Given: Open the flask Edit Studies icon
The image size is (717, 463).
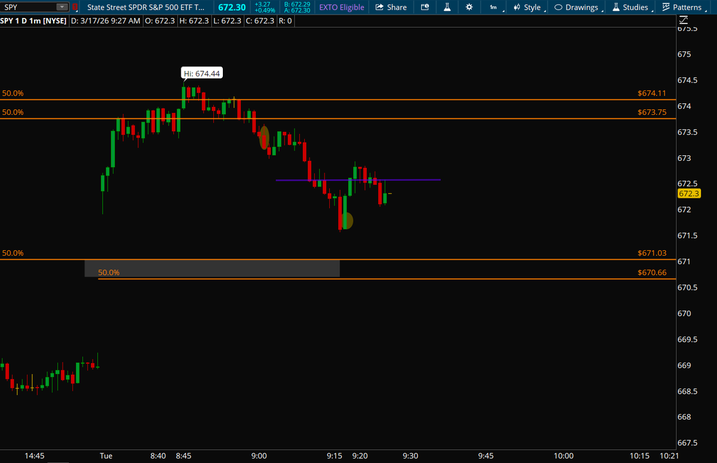Looking at the screenshot, I should click(x=447, y=7).
